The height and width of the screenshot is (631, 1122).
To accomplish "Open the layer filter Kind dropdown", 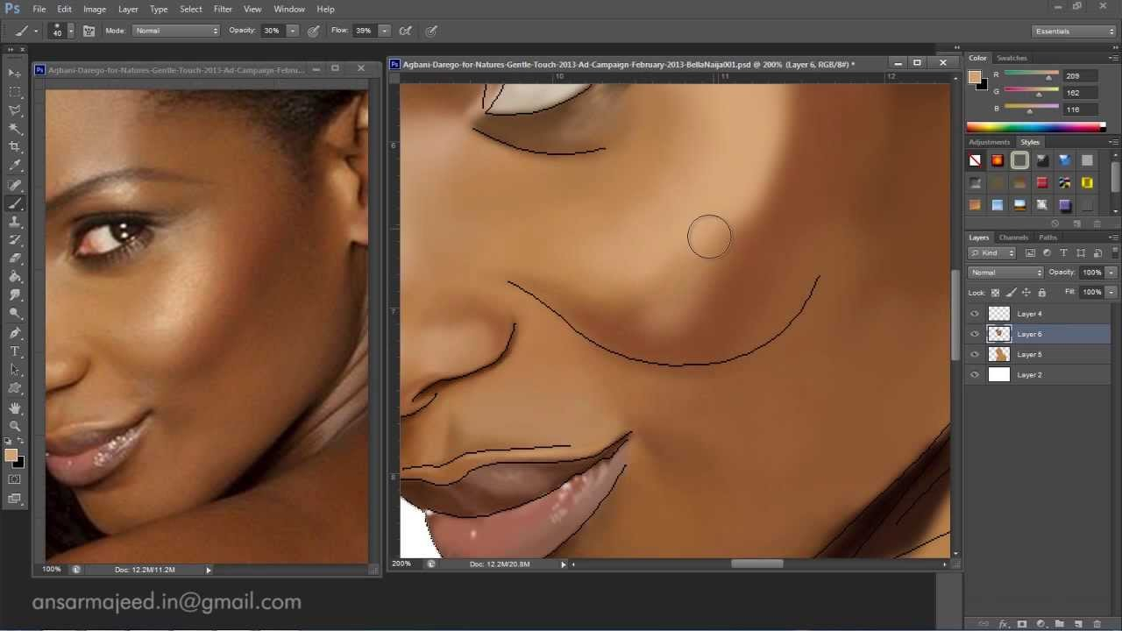I will pyautogui.click(x=992, y=253).
